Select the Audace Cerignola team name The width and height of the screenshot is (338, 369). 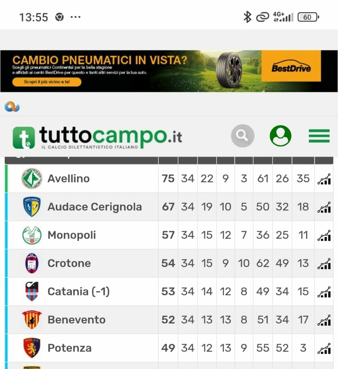point(95,207)
